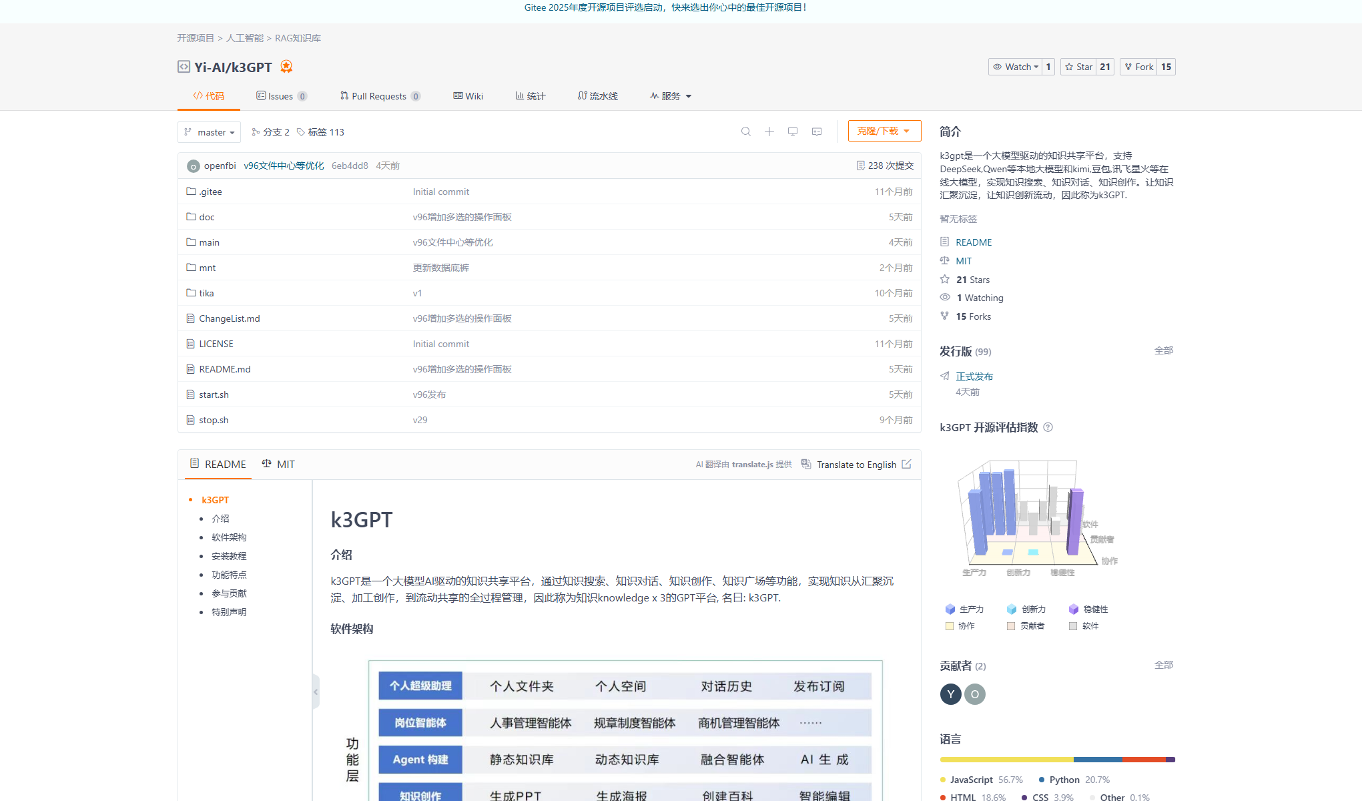Open the README.md file row
1362x801 pixels.
point(225,368)
